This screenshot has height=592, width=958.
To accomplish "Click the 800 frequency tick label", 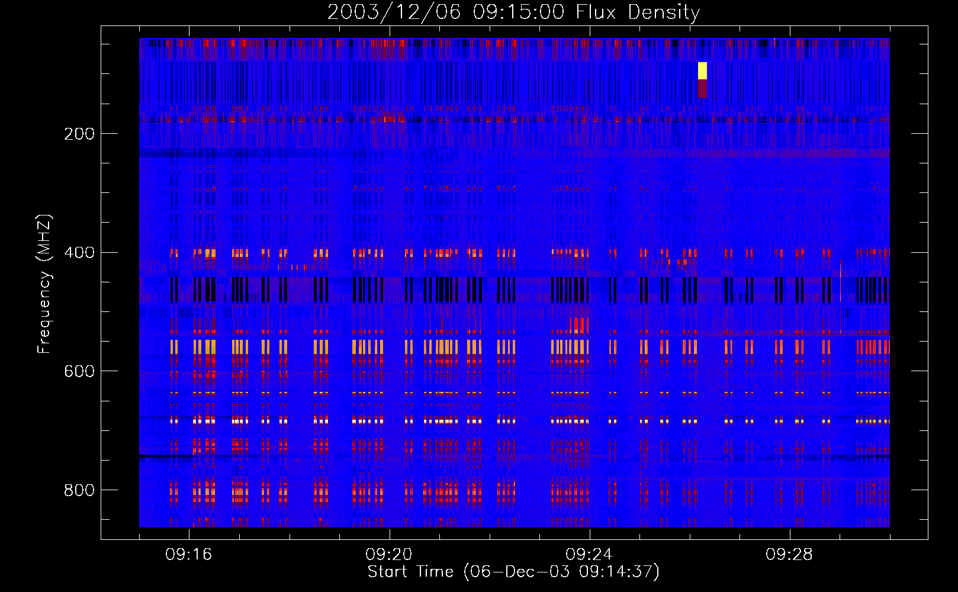I will (x=79, y=490).
